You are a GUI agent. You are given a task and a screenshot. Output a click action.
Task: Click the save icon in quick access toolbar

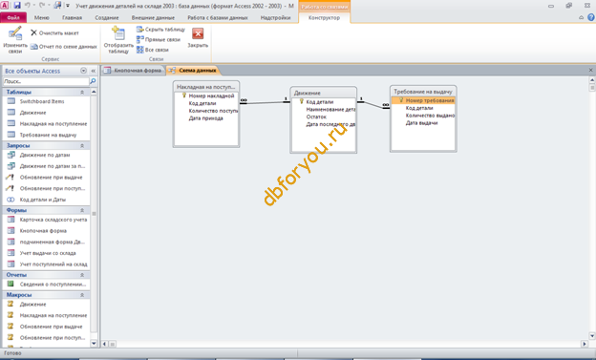(17, 6)
